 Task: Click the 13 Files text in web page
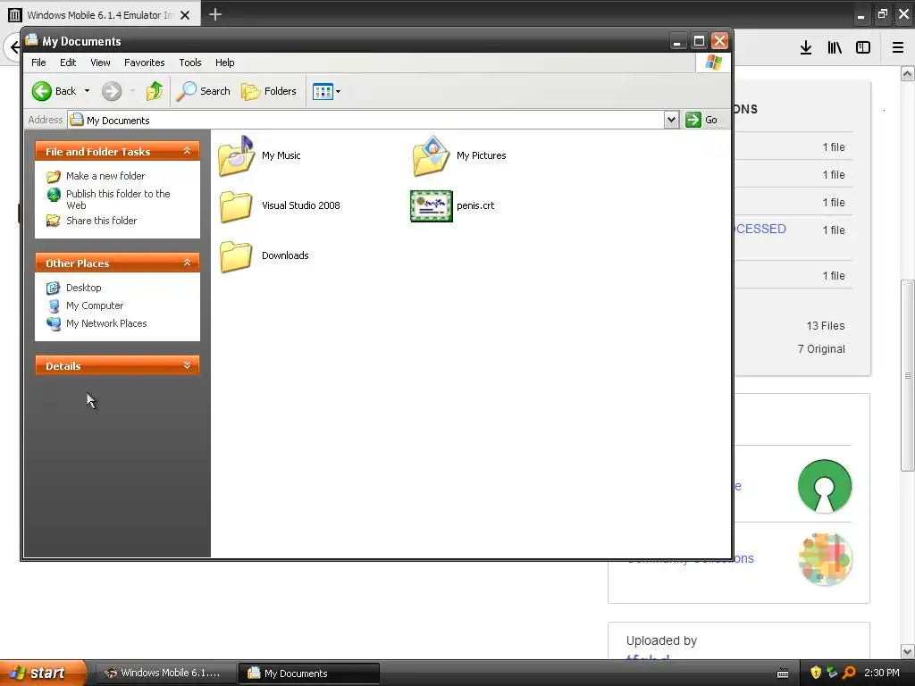pos(825,325)
